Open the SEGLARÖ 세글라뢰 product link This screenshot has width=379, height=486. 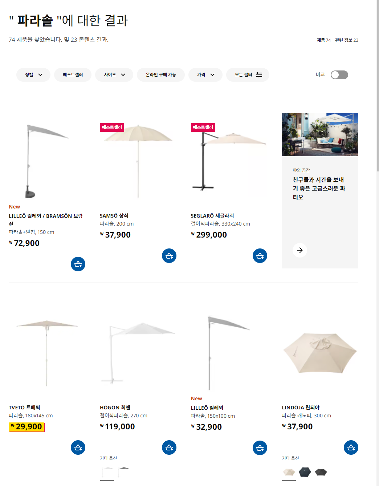(212, 216)
